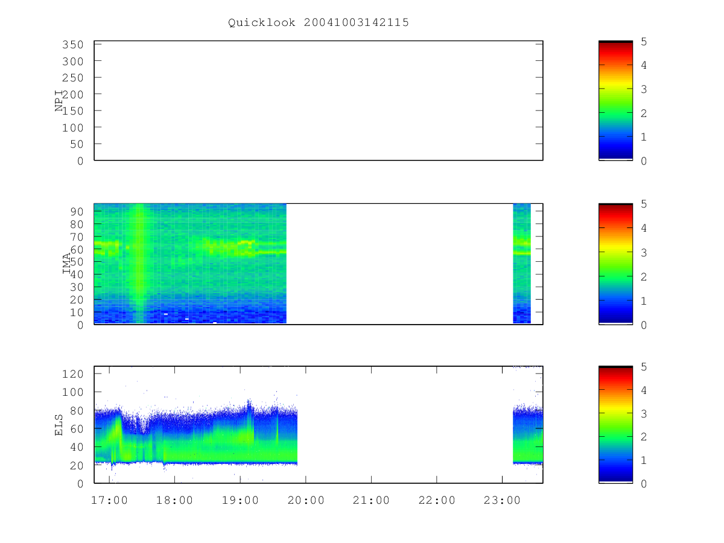Click the 150 tick on NPI axis

pyautogui.click(x=74, y=111)
